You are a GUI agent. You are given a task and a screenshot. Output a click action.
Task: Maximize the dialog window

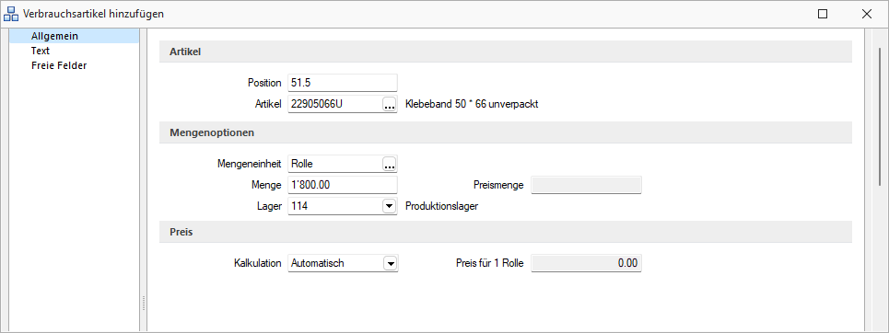823,14
